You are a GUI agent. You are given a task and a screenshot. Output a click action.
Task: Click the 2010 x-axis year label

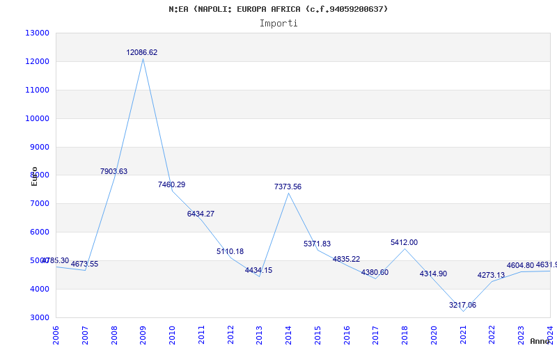172,335
